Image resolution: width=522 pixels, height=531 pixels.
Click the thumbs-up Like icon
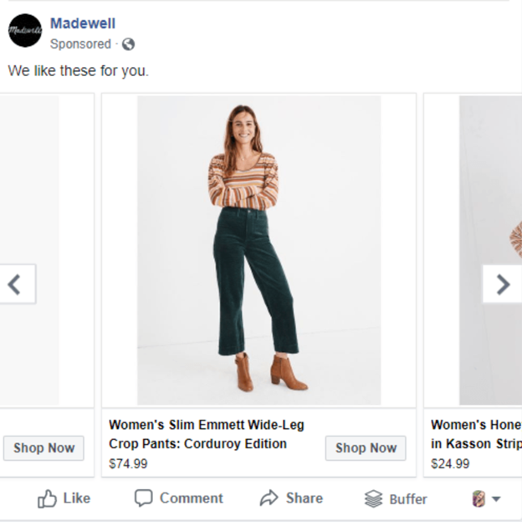[x=47, y=499]
